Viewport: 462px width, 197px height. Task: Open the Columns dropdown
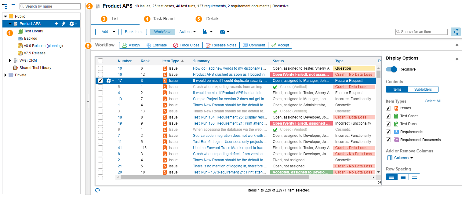tap(400, 158)
